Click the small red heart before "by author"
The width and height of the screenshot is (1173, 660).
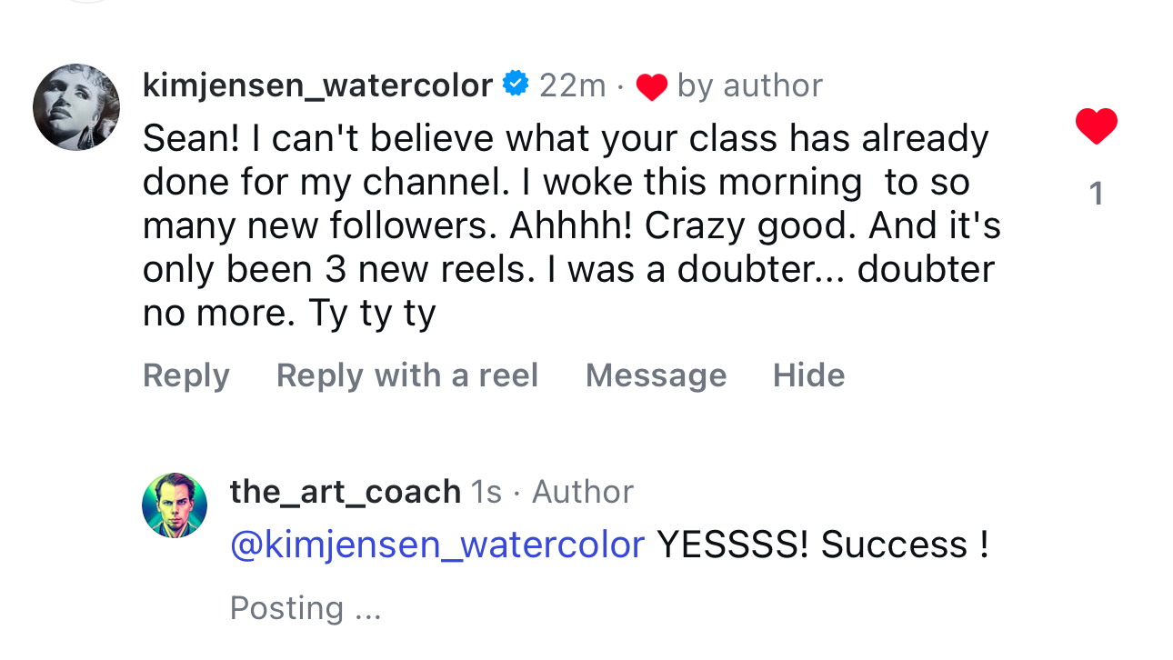coord(651,87)
